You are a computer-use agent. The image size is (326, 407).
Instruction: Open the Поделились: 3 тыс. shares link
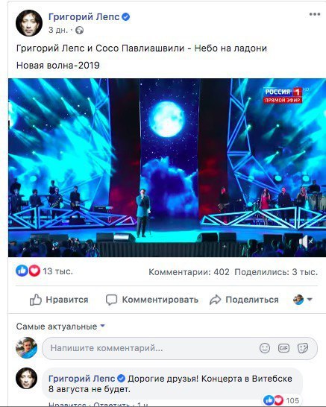click(276, 272)
